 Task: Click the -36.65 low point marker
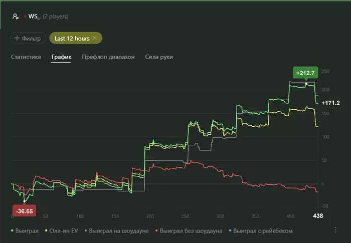[25, 211]
